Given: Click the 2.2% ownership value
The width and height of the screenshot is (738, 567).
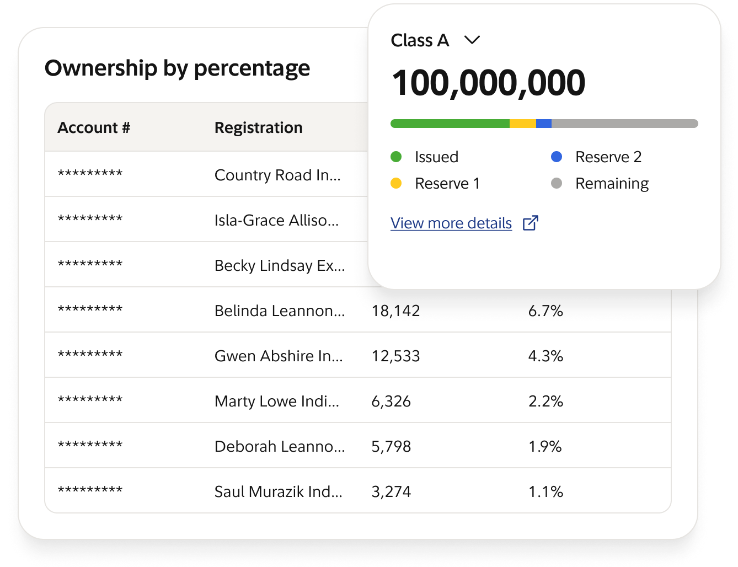Looking at the screenshot, I should (546, 402).
